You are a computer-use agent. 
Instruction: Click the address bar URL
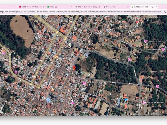[x=81, y=12]
